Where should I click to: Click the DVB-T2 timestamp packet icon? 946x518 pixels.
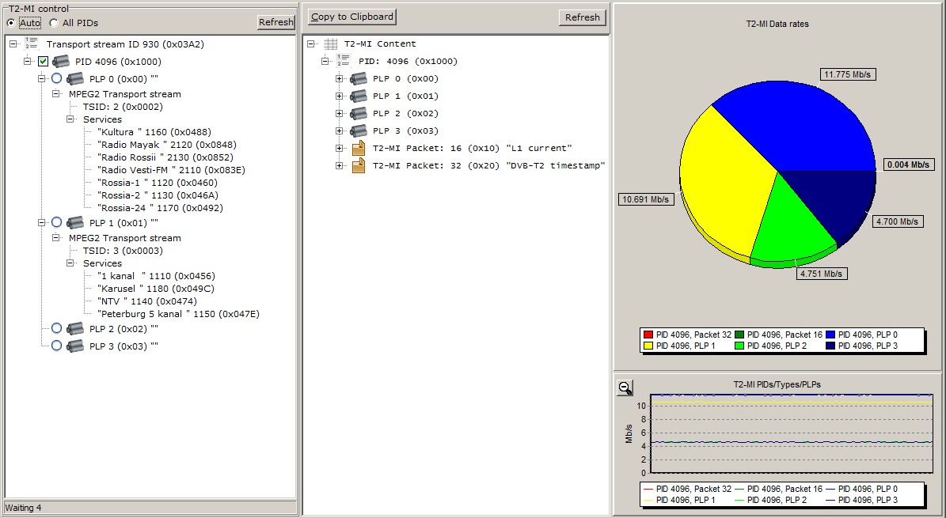pyautogui.click(x=359, y=165)
